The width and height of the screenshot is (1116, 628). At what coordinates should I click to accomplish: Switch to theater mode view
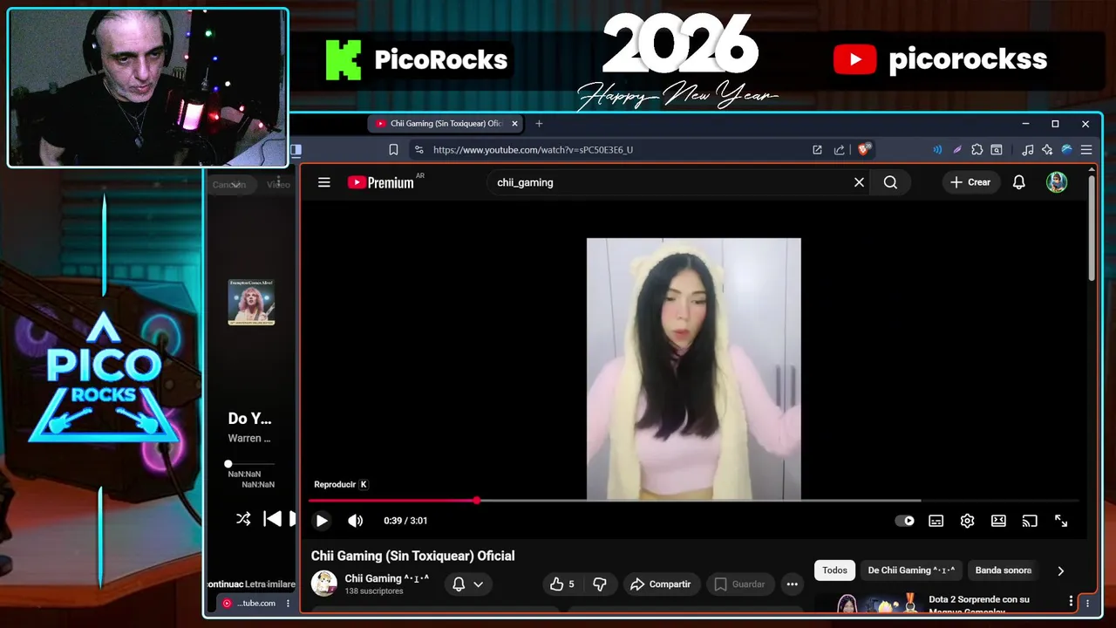998,521
